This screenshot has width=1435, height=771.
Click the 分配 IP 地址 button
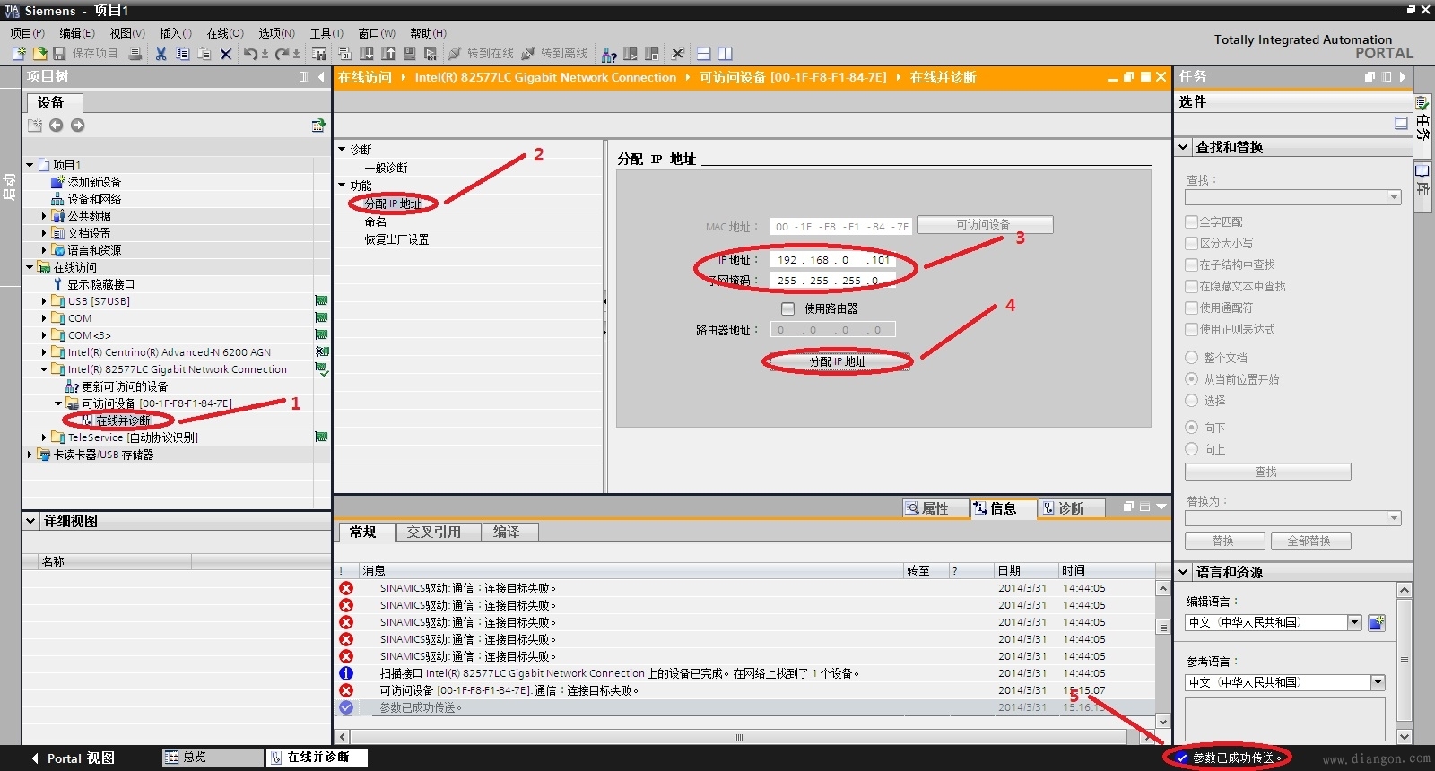pyautogui.click(x=838, y=361)
